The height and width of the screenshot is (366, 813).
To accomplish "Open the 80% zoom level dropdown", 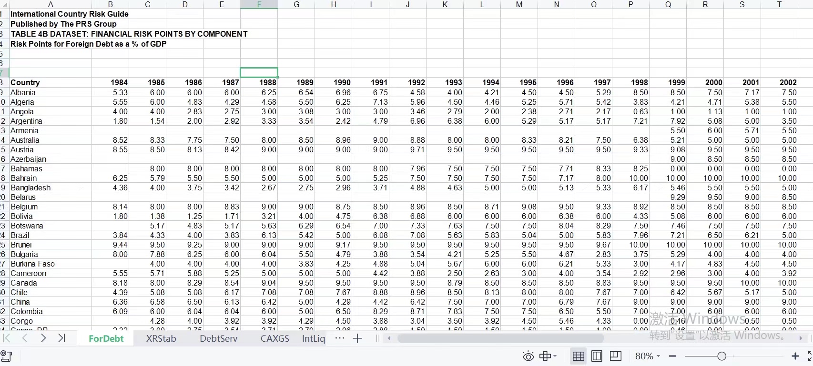I will click(648, 356).
